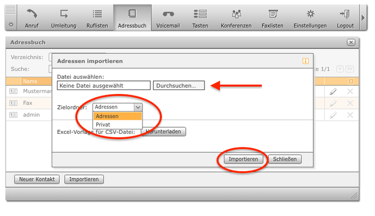Click the pencil icon in the Fax row

click(333, 103)
